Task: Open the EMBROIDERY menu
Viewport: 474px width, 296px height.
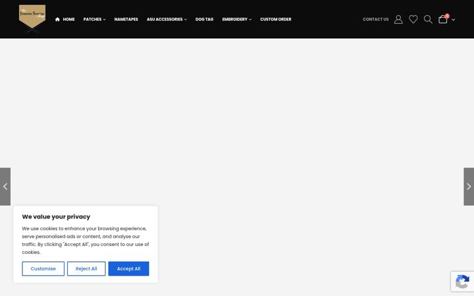Action: pyautogui.click(x=235, y=19)
